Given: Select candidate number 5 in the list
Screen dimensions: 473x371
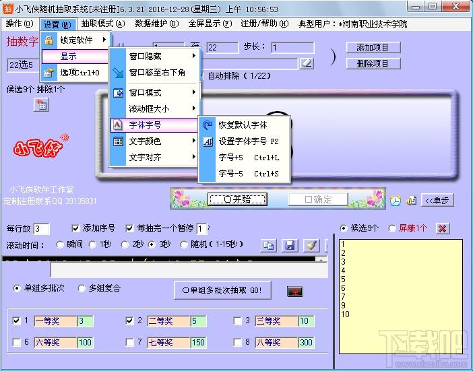Looking at the screenshot, I should [x=343, y=279].
